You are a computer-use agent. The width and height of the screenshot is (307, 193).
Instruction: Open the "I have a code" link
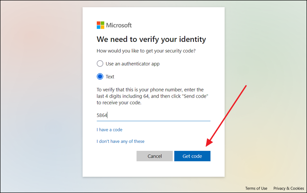[110, 130]
